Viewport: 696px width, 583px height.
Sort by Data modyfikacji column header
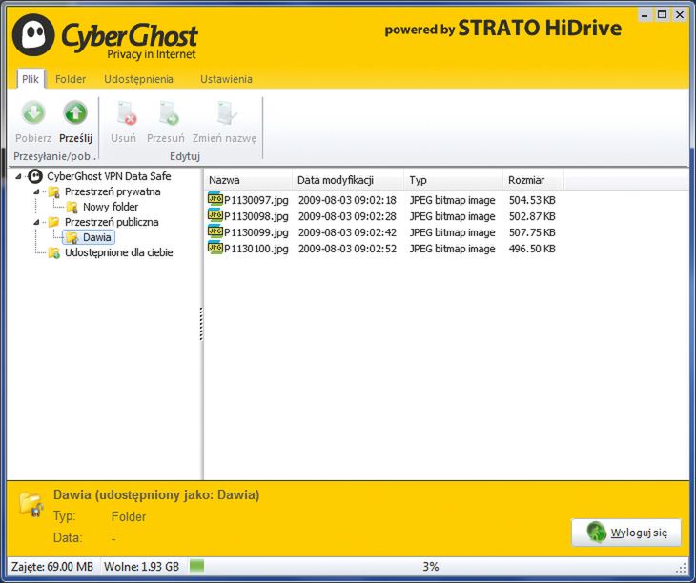pyautogui.click(x=348, y=180)
